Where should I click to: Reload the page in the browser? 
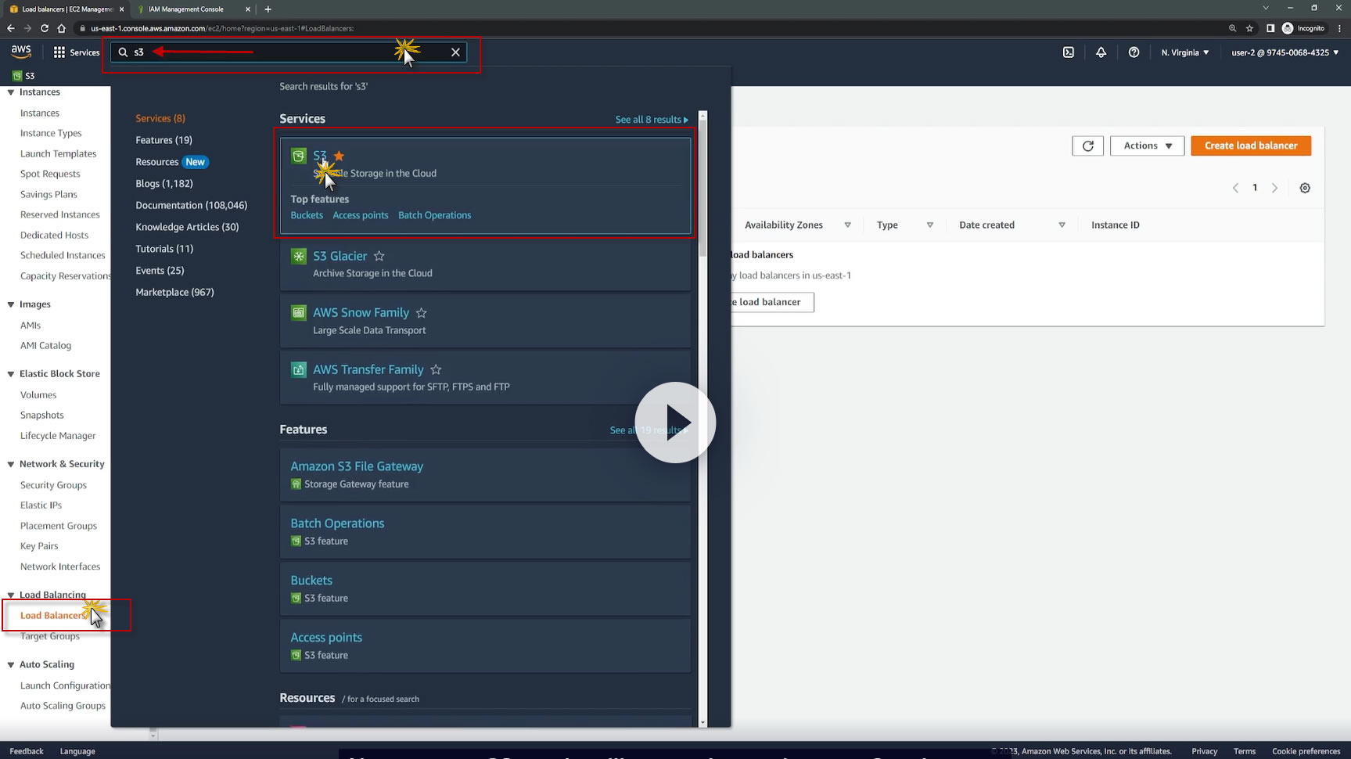point(45,28)
